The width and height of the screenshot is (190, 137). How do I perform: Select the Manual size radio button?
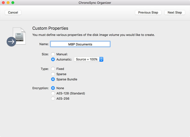[x=53, y=54]
